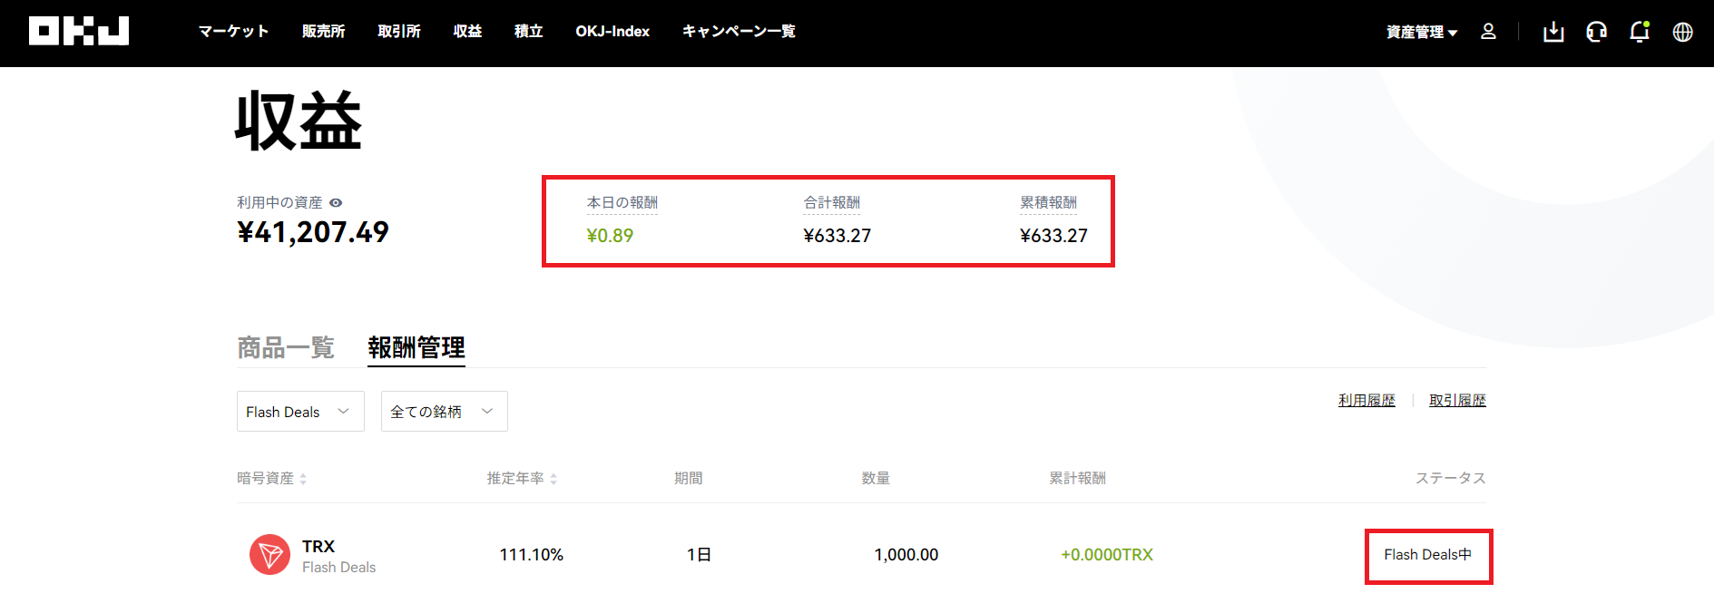The width and height of the screenshot is (1714, 613).
Task: Open the notifications bell icon
Action: [1640, 32]
